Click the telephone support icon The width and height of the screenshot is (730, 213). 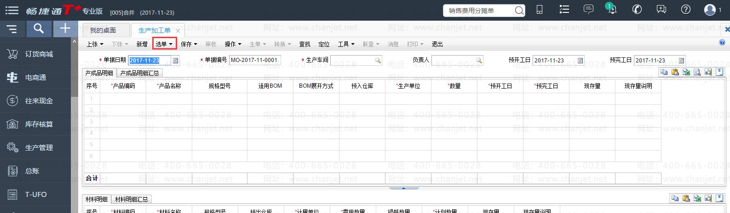[637, 10]
